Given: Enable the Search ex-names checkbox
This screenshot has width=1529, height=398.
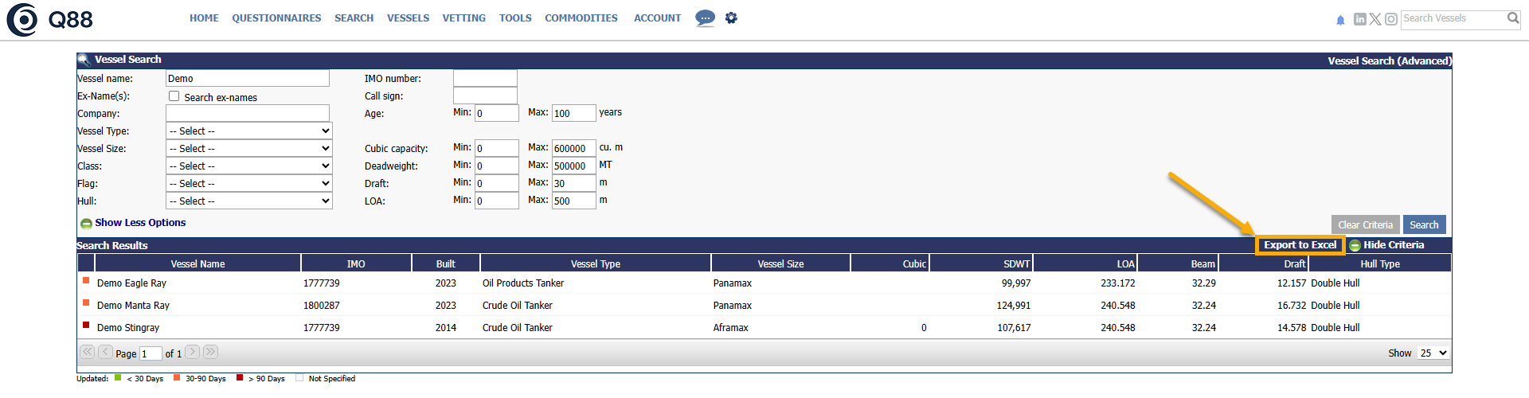Looking at the screenshot, I should [x=174, y=96].
